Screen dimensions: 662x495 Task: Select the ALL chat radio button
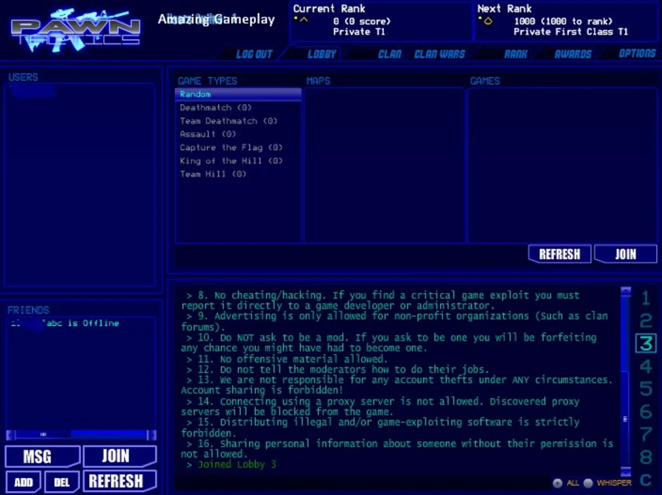point(557,483)
